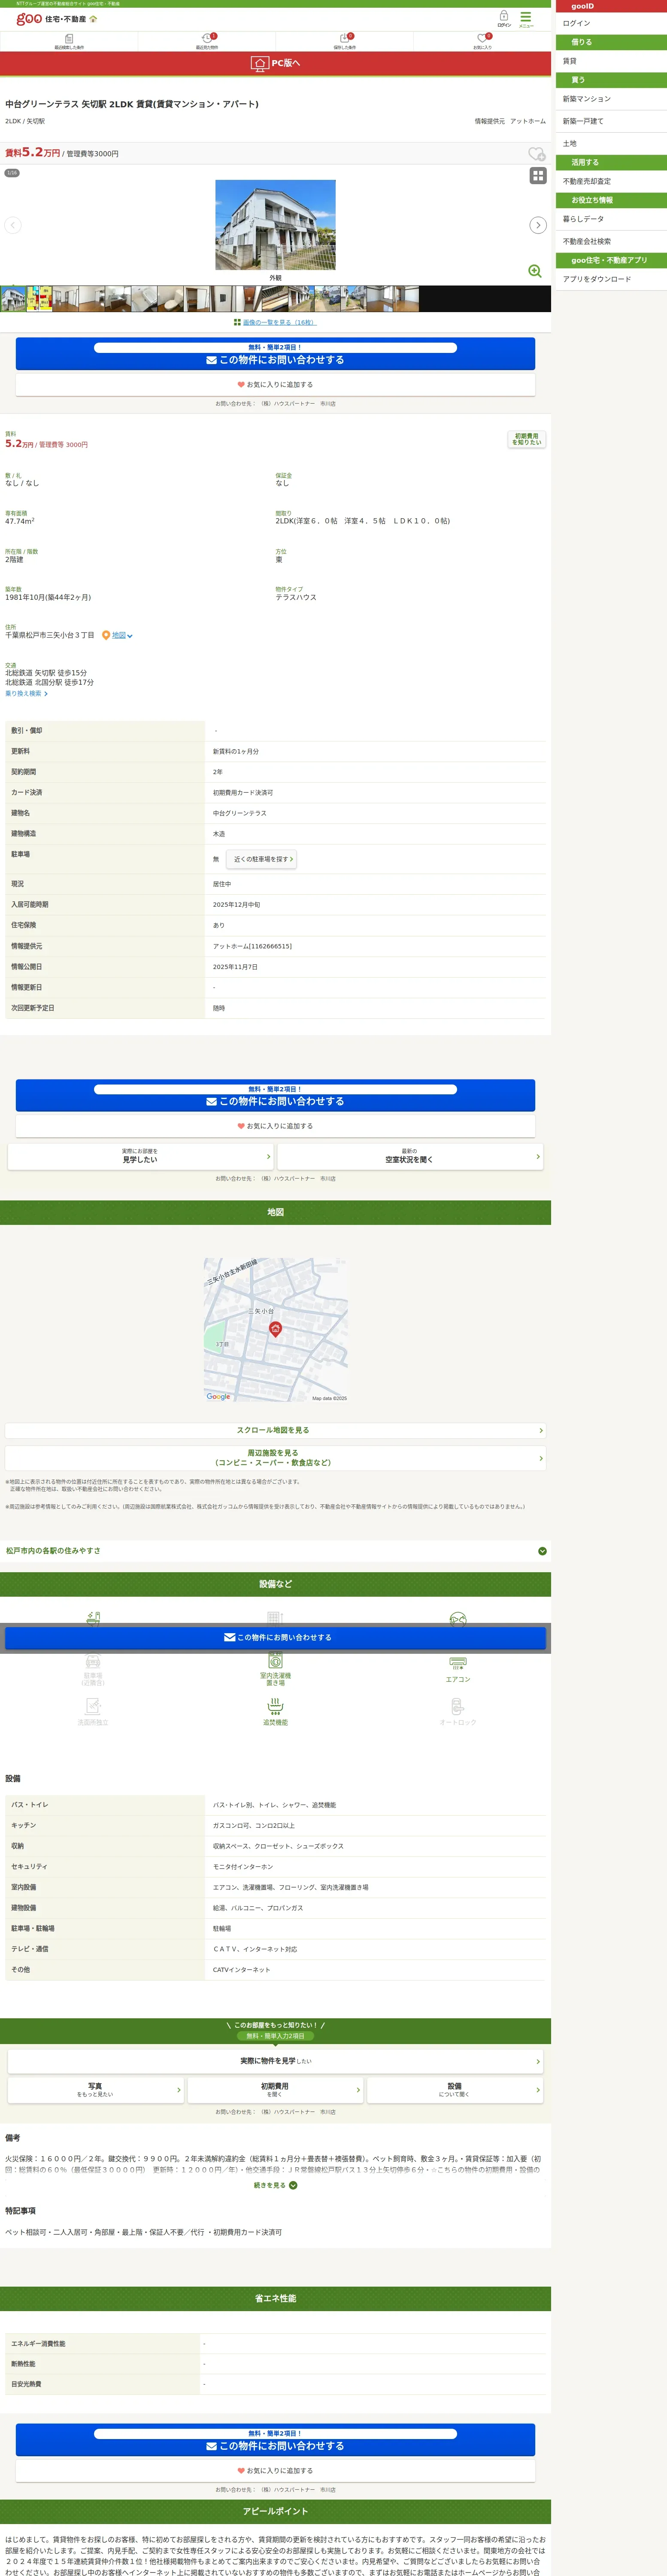Open the ログイン lock icon
Viewport: 667px width, 2576px height.
[504, 18]
